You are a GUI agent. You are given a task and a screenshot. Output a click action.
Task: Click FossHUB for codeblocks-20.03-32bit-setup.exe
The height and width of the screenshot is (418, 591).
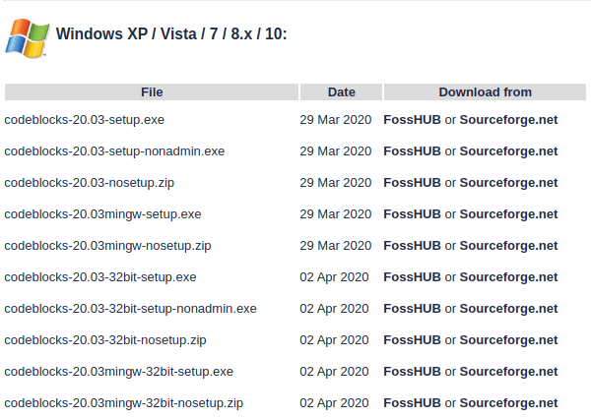[x=412, y=277]
